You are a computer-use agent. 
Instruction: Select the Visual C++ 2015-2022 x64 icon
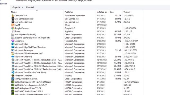pos(13,69)
